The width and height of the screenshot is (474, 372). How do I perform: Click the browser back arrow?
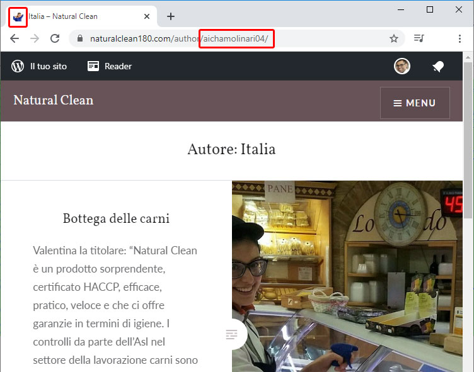pos(14,38)
